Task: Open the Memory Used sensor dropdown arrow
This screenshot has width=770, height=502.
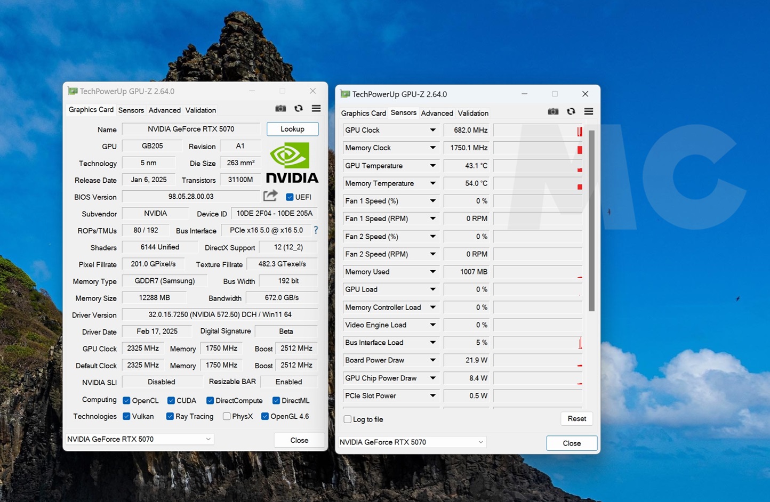Action: click(433, 272)
